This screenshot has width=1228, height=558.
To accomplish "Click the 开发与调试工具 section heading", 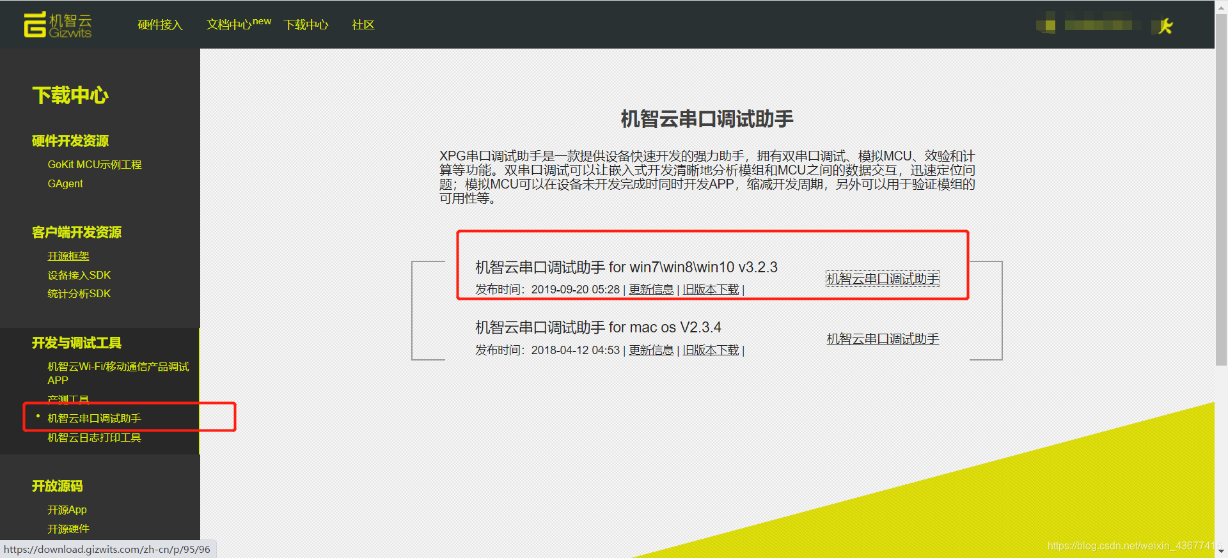I will 77,343.
